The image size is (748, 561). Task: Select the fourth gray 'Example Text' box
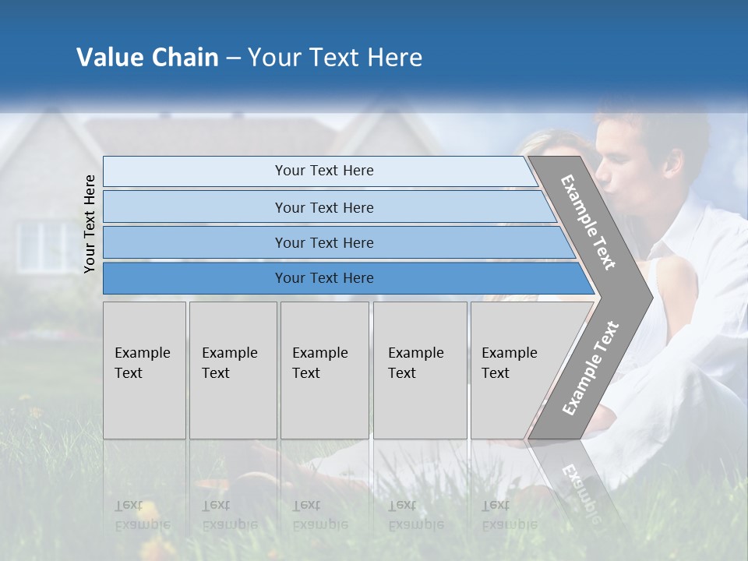coord(420,370)
